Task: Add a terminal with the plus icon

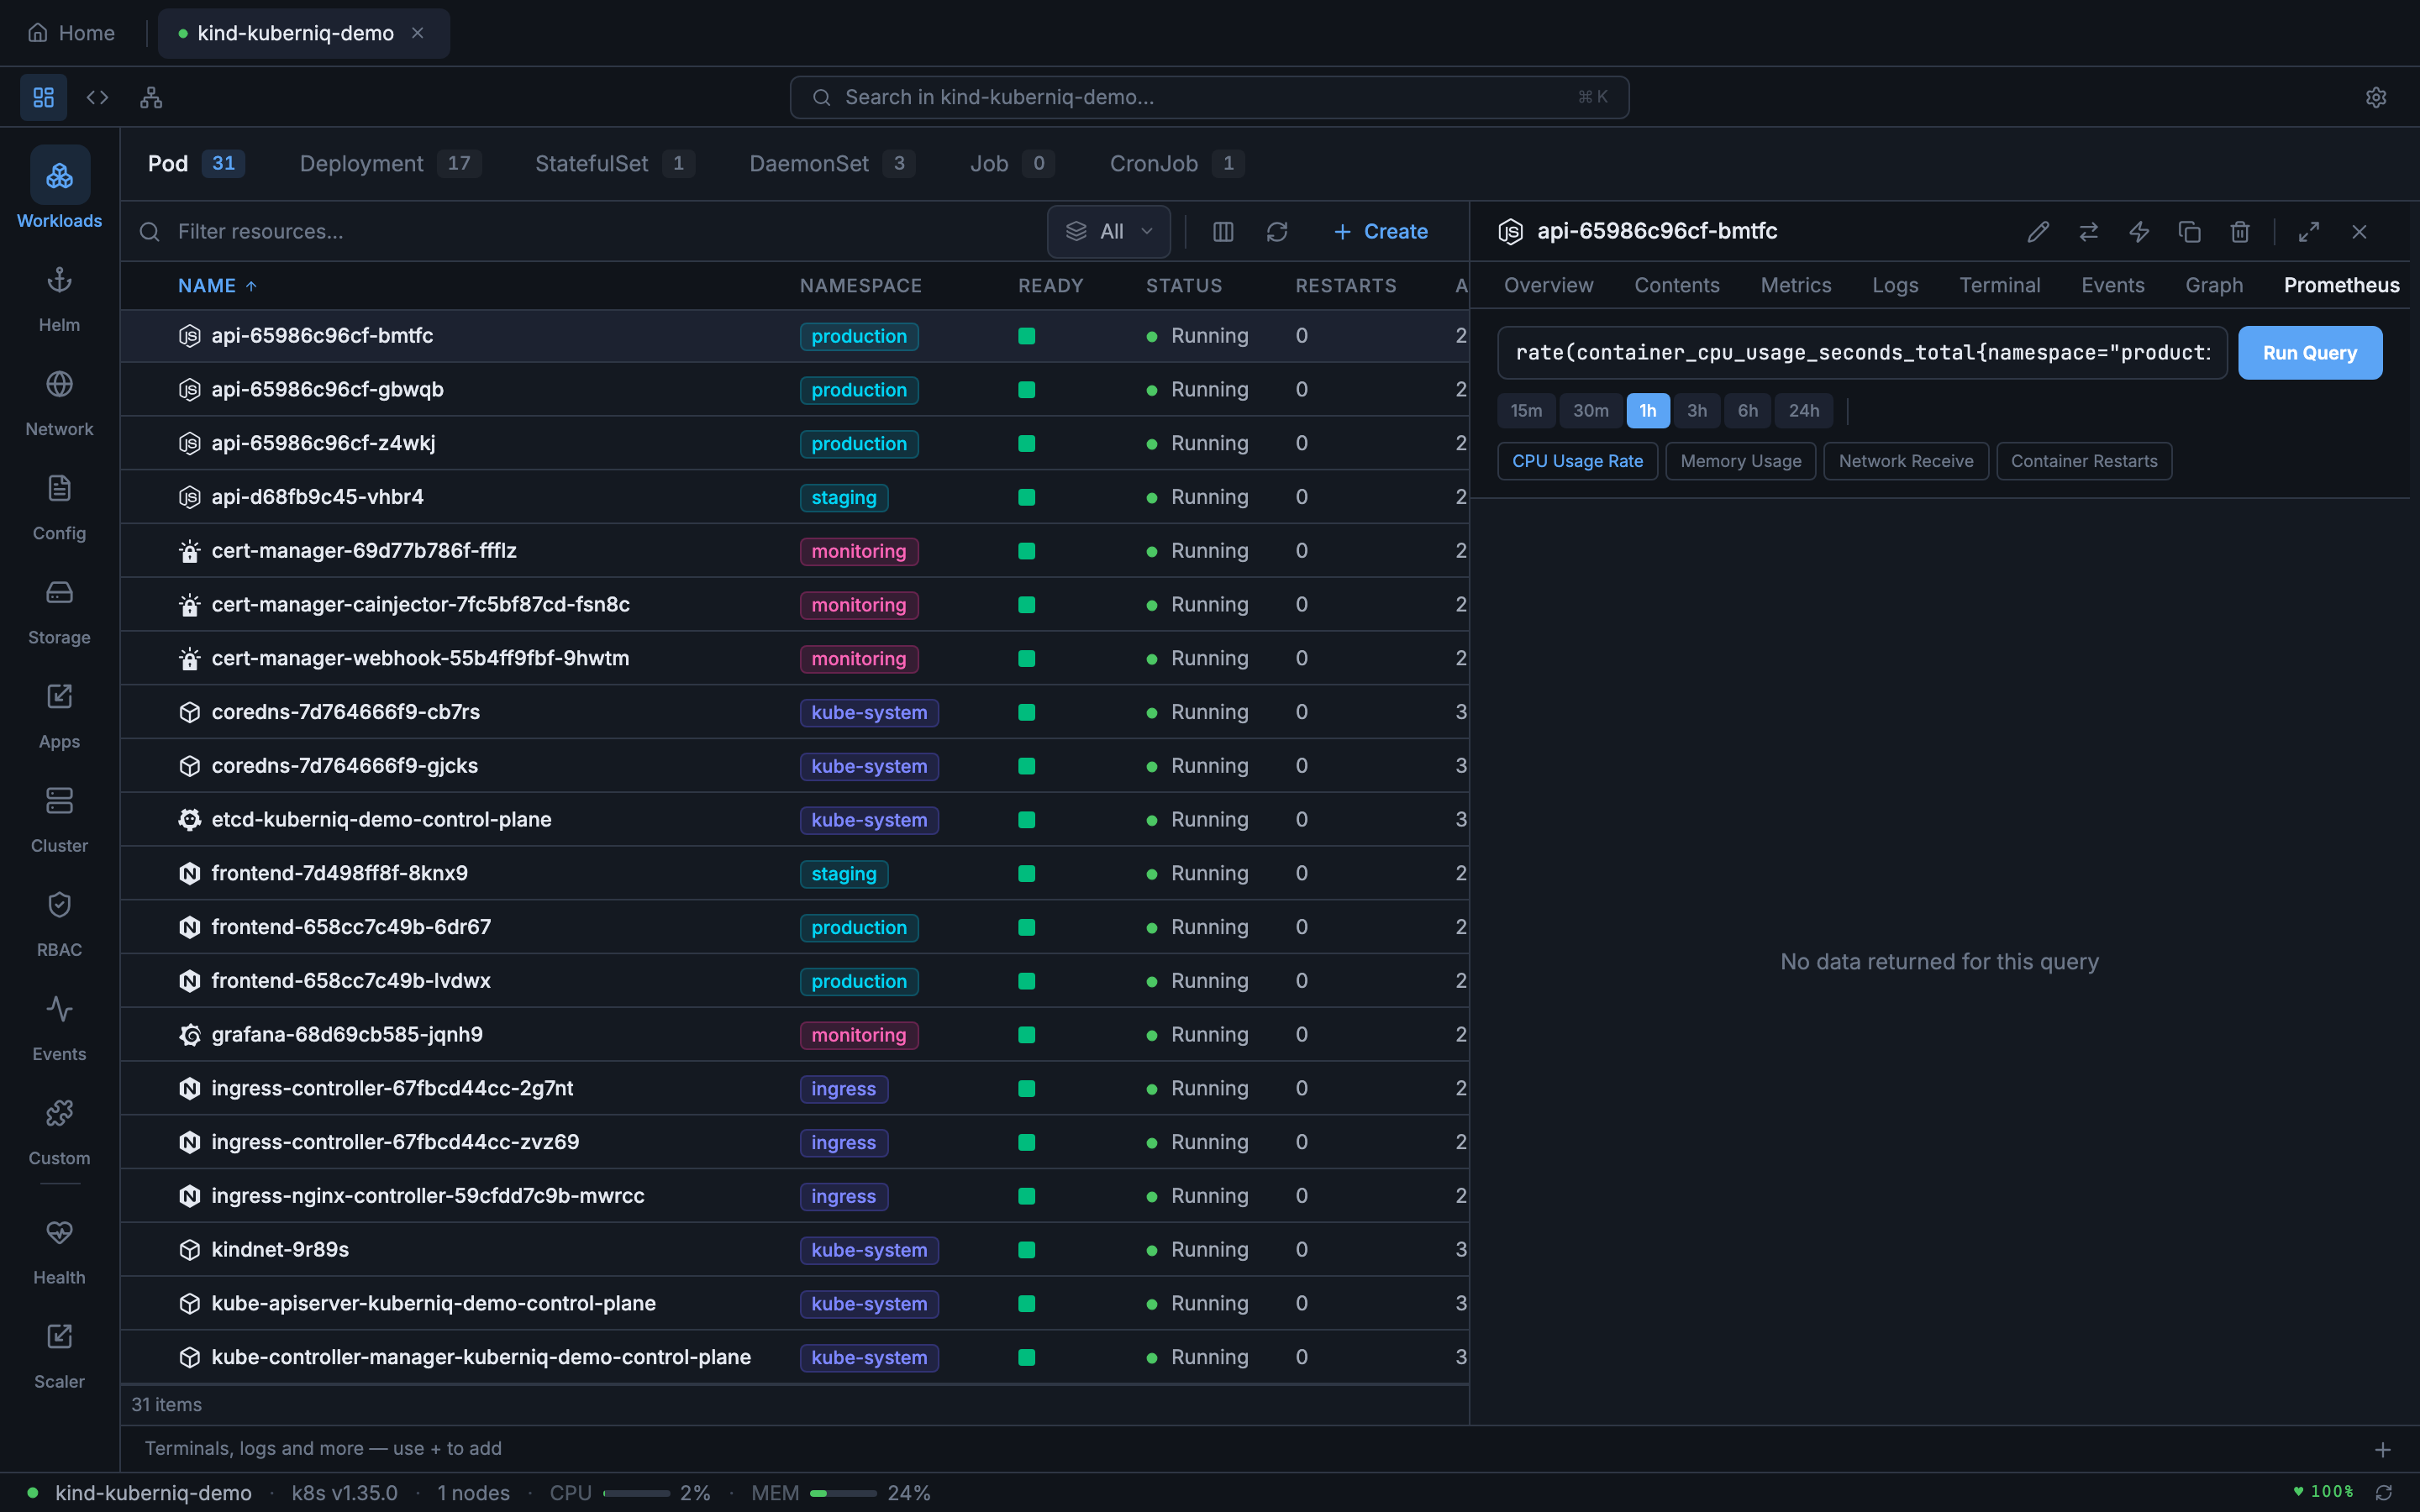Action: point(2382,1449)
